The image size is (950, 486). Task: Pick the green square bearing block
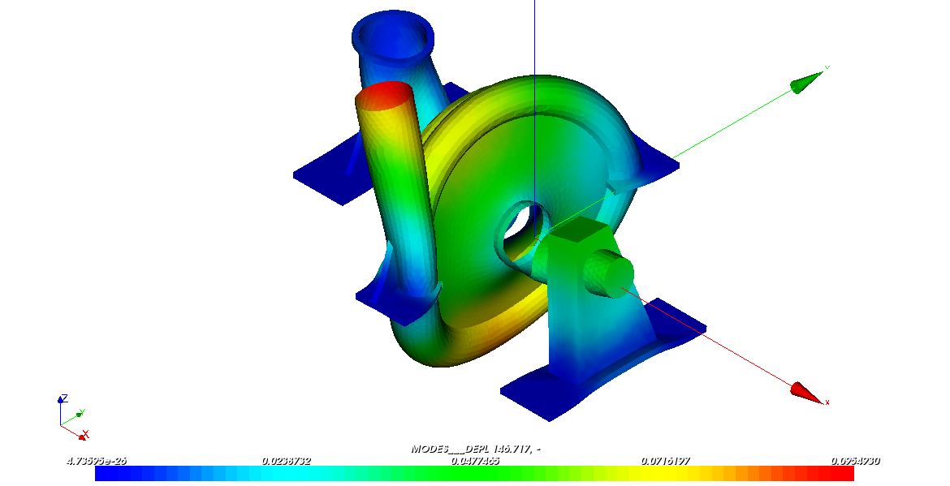click(x=579, y=235)
